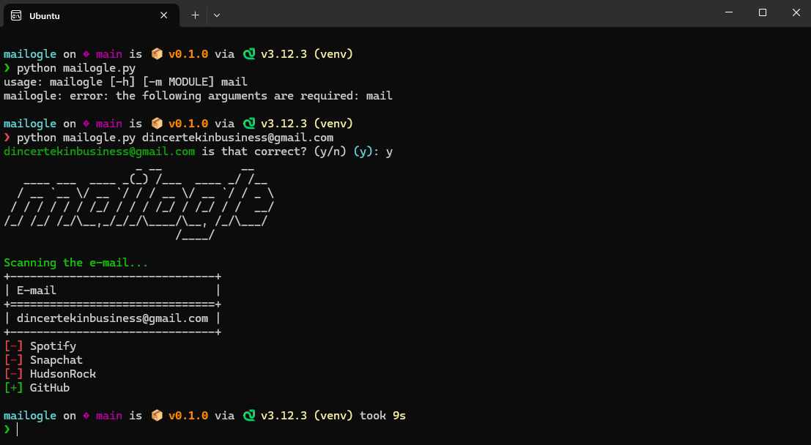
Task: Click the red minus marker beside Snapchat
Action: pyautogui.click(x=13, y=359)
